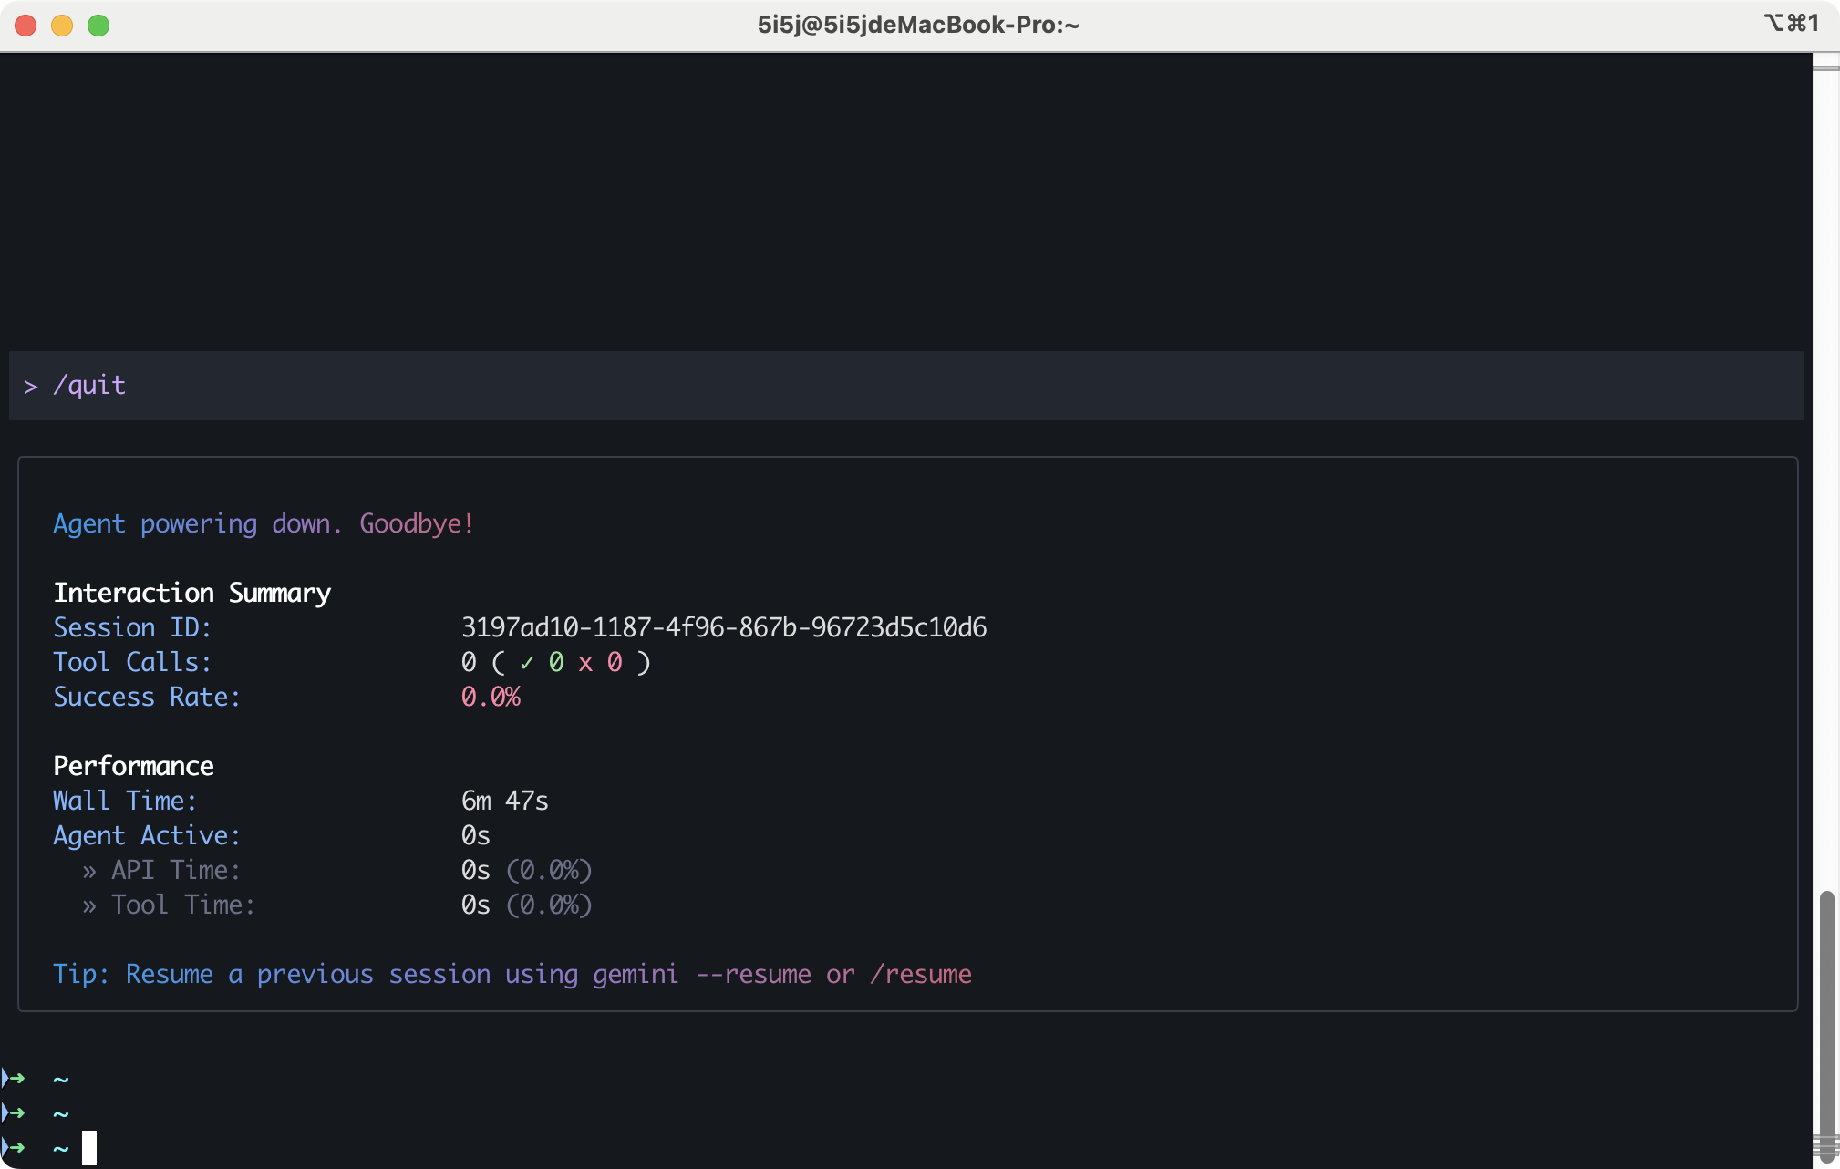1840x1169 pixels.
Task: Click the tilde on the second shell prompt
Action: tap(61, 1114)
